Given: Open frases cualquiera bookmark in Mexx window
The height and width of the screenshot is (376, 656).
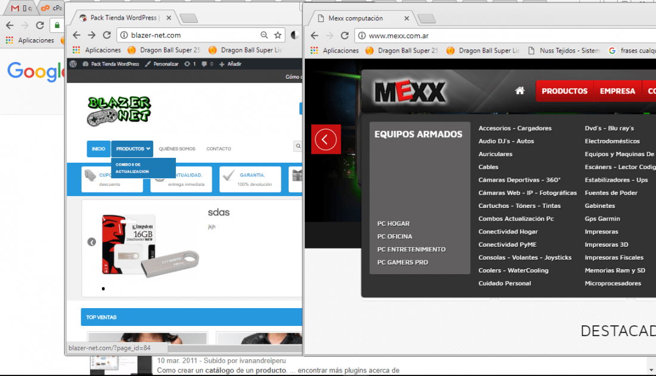Looking at the screenshot, I should [x=632, y=51].
